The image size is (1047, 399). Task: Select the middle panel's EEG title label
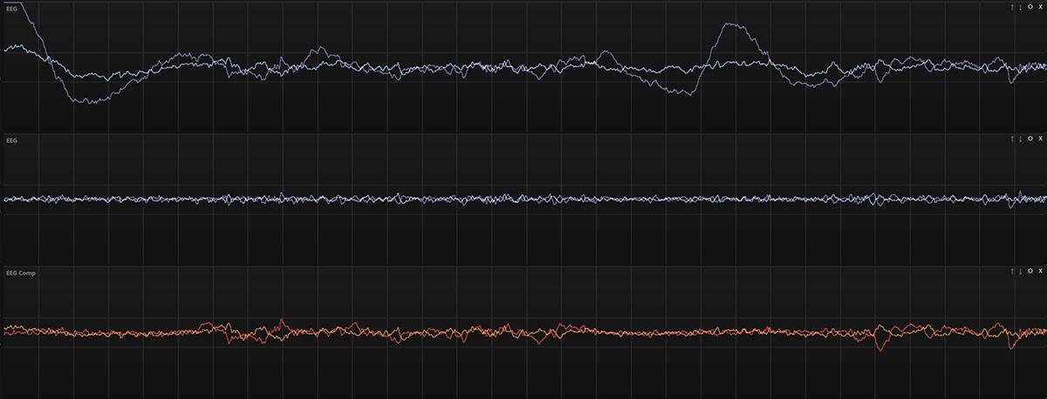[x=10, y=139]
